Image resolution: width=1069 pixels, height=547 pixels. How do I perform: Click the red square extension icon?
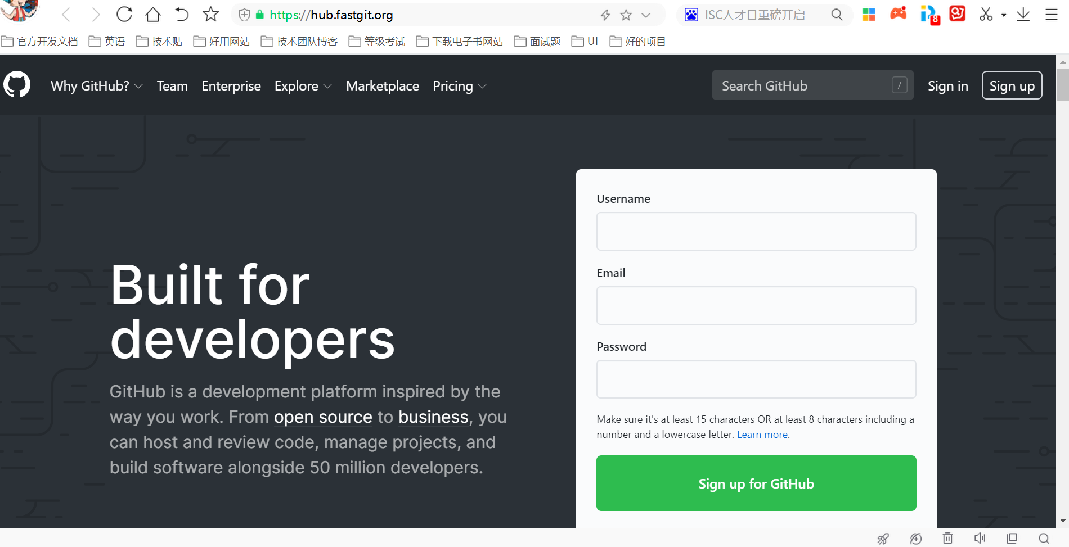[x=958, y=13]
